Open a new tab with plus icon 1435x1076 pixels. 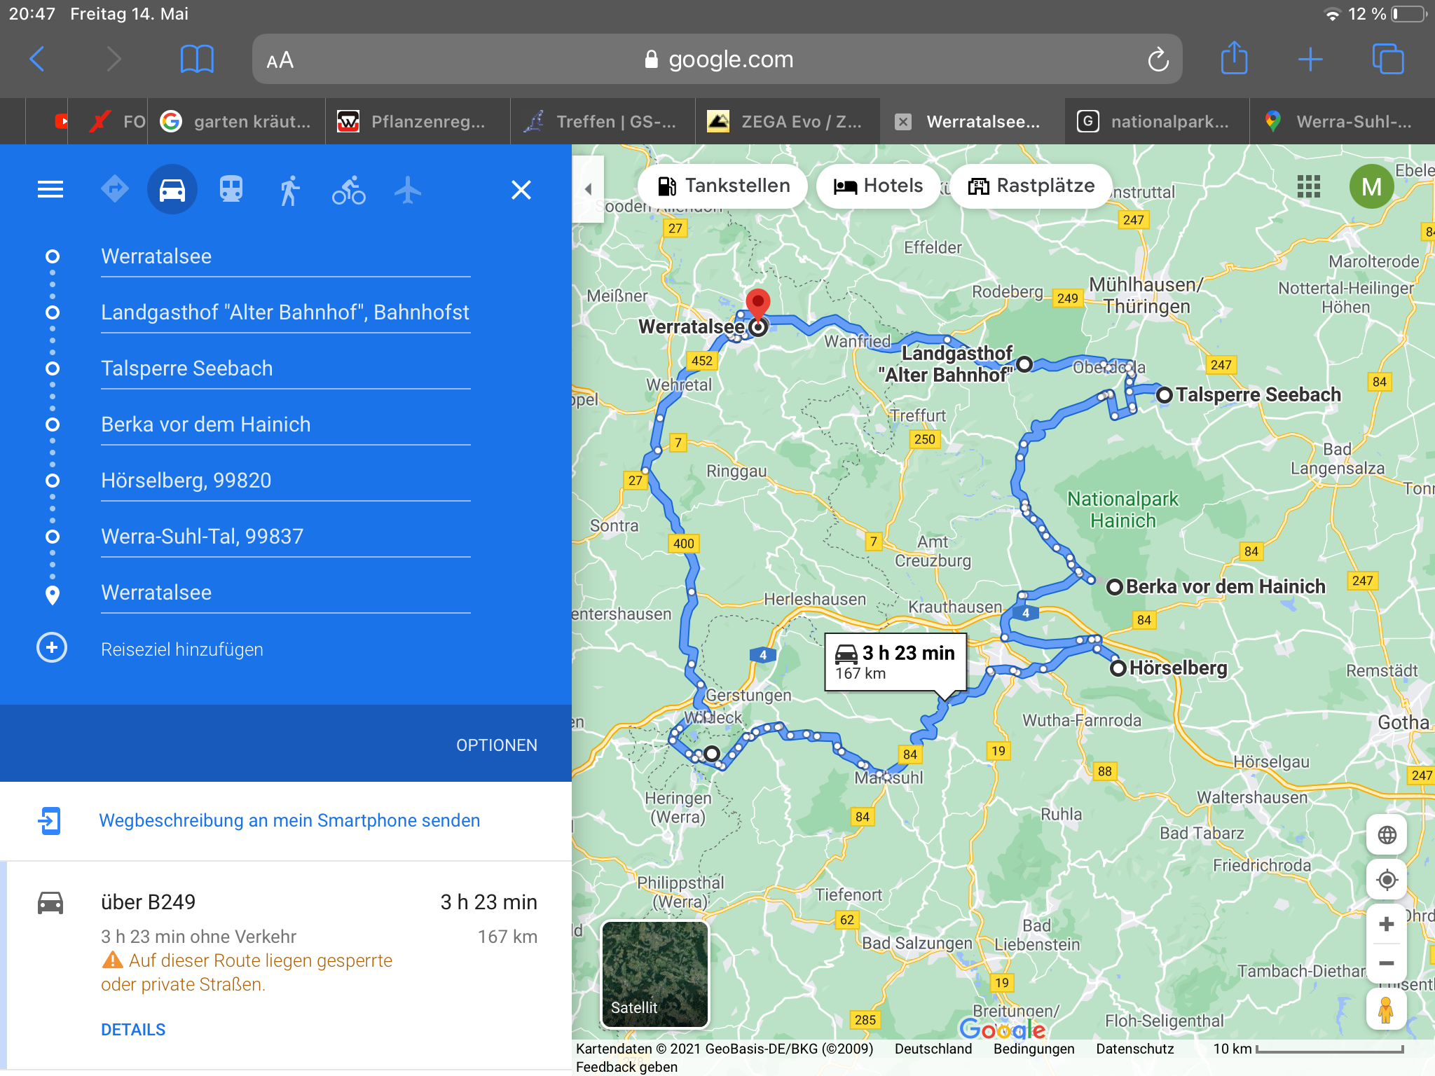pyautogui.click(x=1310, y=60)
